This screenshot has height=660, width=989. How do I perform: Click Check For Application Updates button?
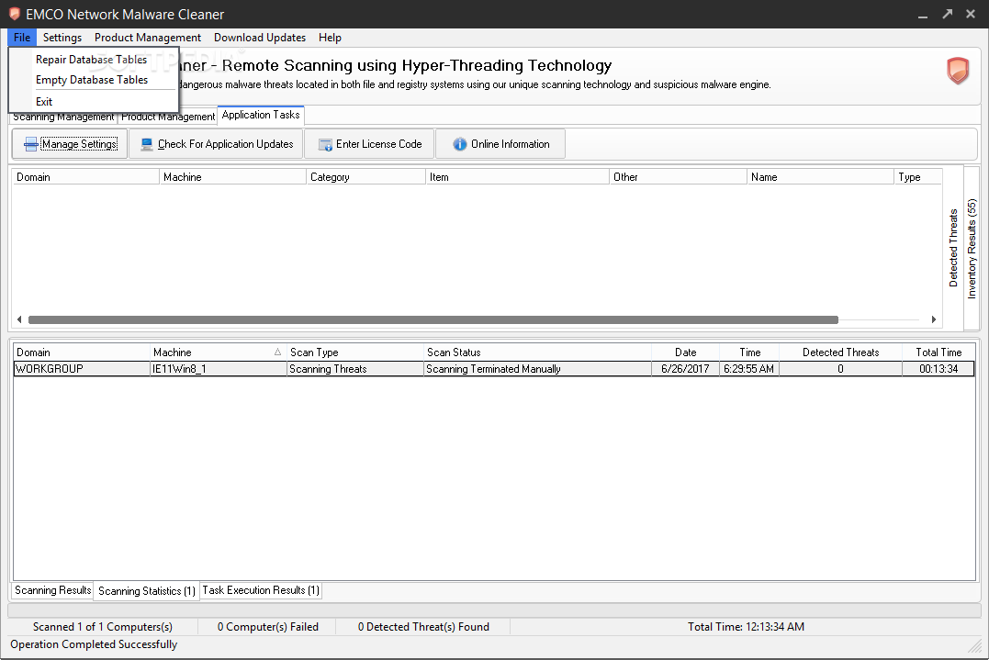(x=217, y=144)
